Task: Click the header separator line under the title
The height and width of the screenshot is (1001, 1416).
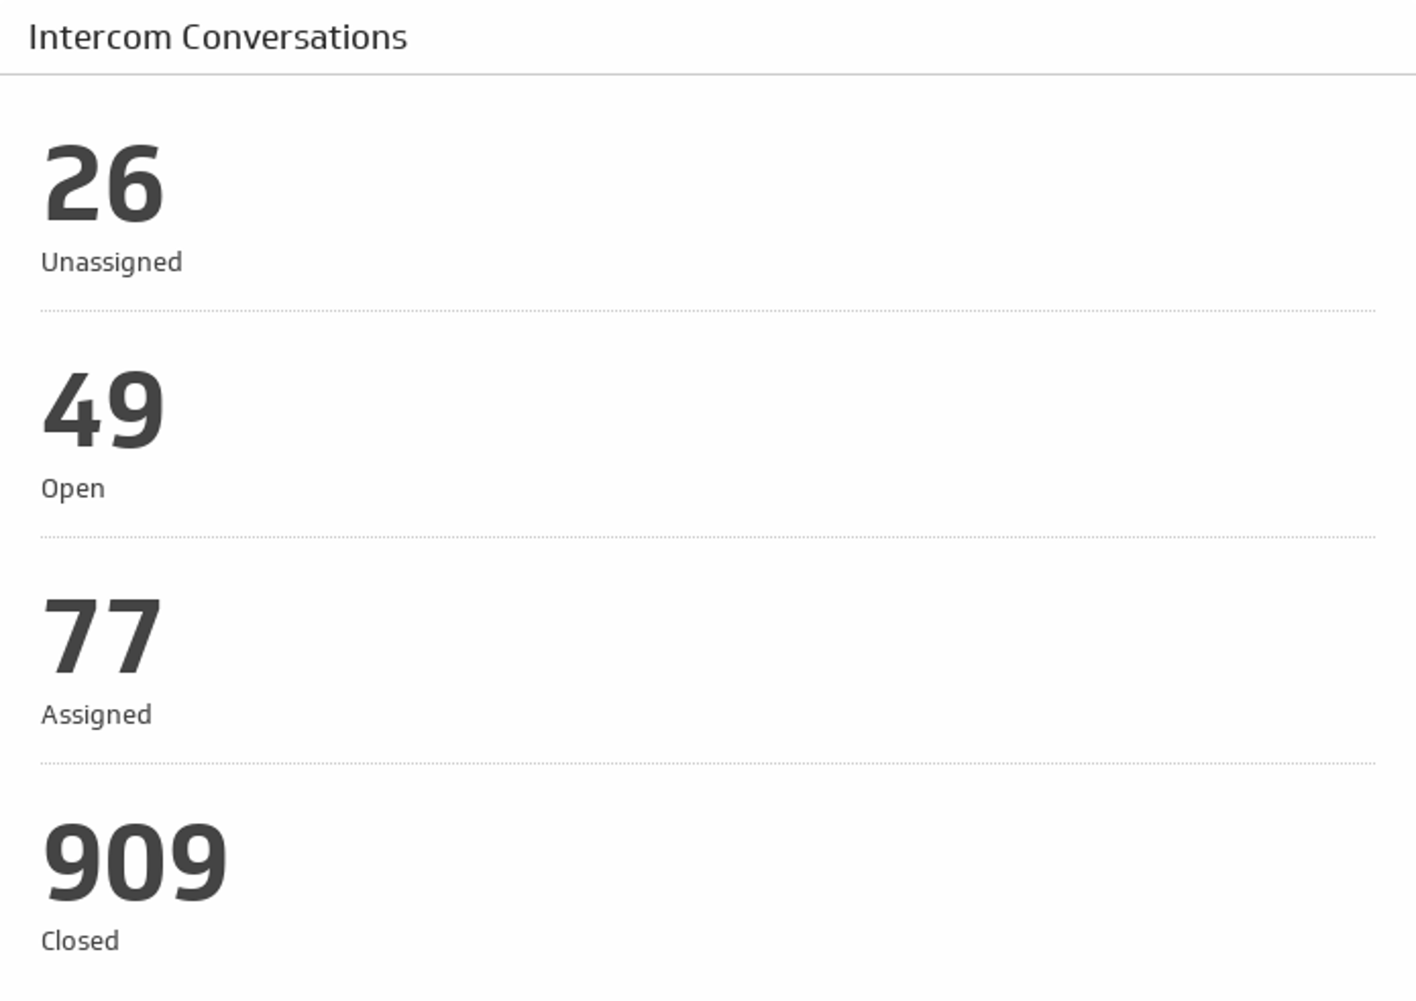Action: [708, 74]
